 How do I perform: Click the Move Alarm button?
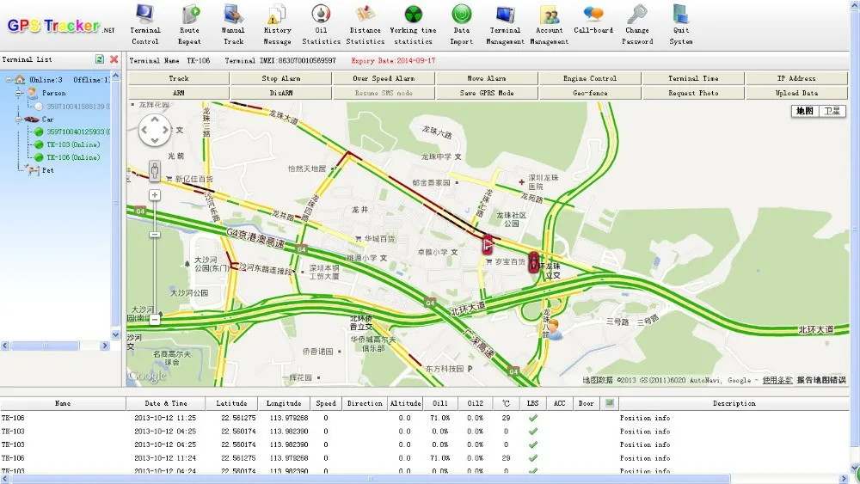[x=487, y=78]
